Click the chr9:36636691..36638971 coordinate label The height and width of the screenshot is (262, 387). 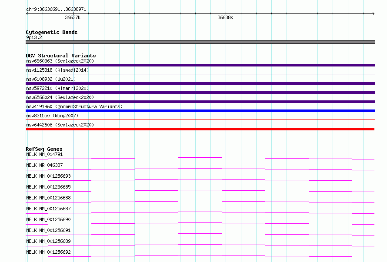pyautogui.click(x=56, y=9)
